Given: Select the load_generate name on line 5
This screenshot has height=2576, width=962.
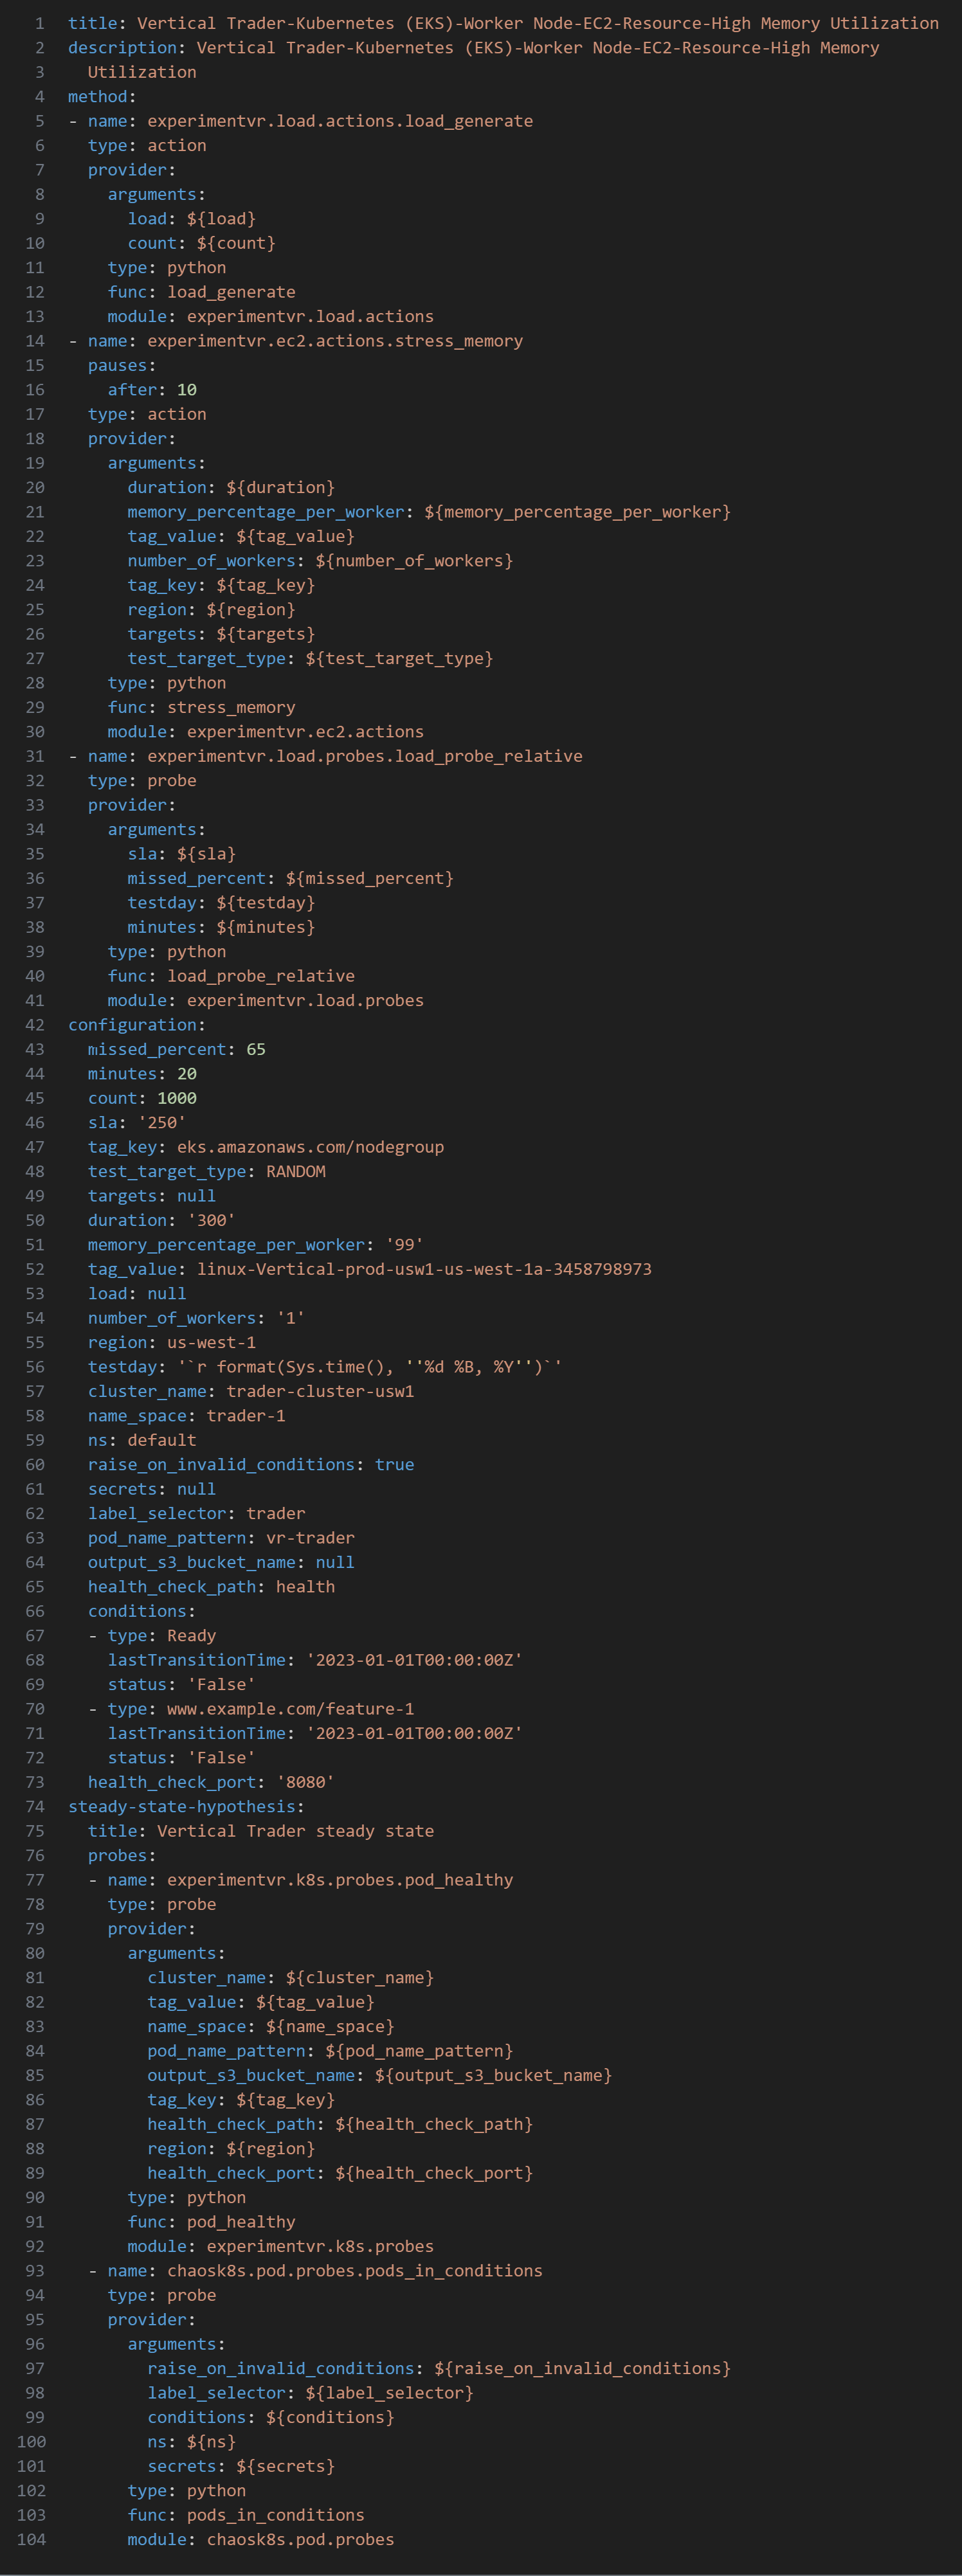Looking at the screenshot, I should 340,121.
